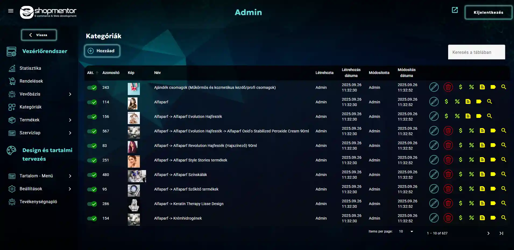
Task: Toggle active status of Keratin Therapy Lisse Design
Action: click(x=92, y=204)
